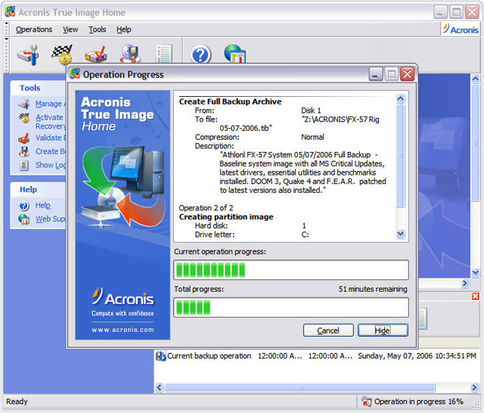The height and width of the screenshot is (413, 484).
Task: Click left arrow of bottom horizontal scrollbar
Action: pyautogui.click(x=160, y=387)
